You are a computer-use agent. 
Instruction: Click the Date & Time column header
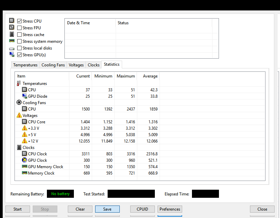[x=79, y=23]
